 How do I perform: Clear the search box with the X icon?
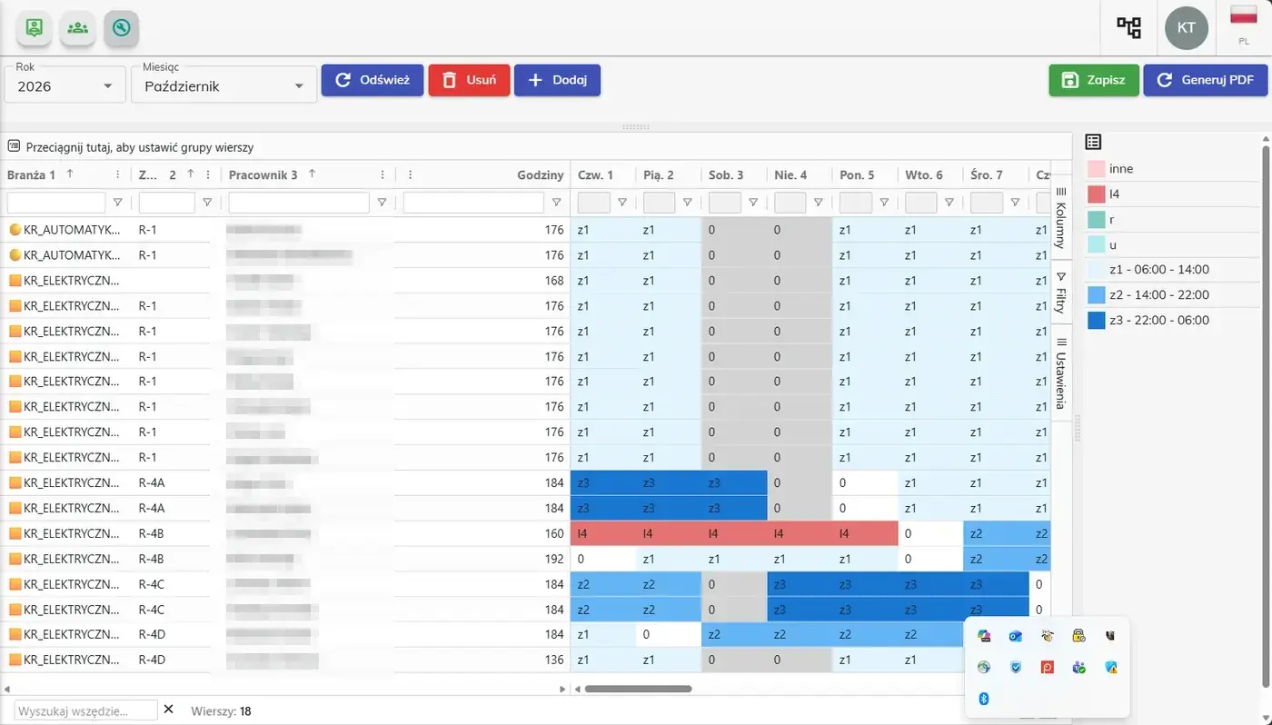click(168, 710)
